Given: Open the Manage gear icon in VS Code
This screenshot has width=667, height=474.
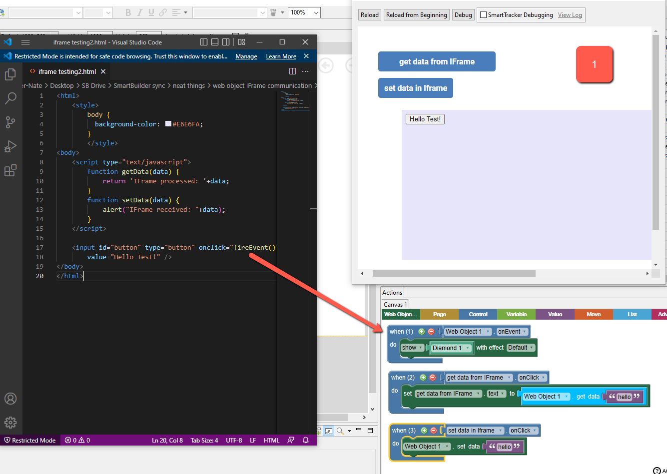Looking at the screenshot, I should [x=10, y=423].
